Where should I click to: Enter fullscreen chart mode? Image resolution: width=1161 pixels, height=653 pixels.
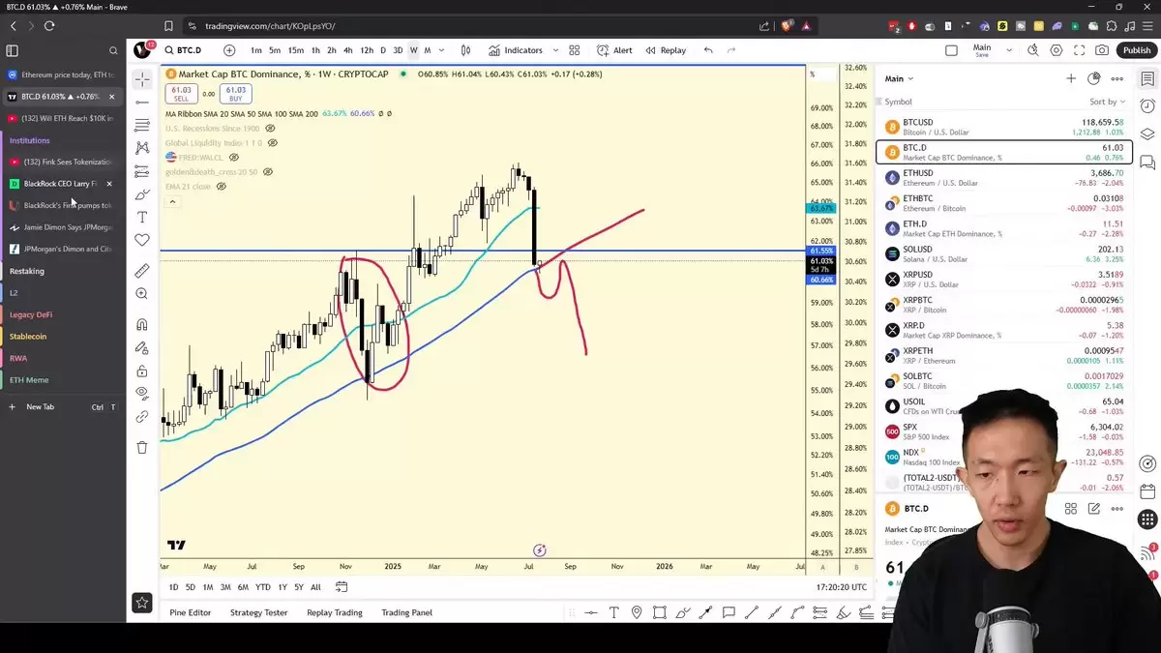click(x=1079, y=50)
